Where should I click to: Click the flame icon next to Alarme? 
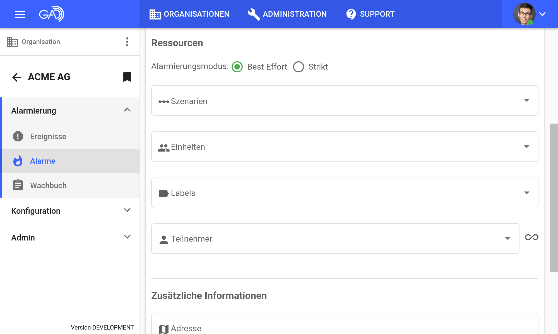pos(18,161)
